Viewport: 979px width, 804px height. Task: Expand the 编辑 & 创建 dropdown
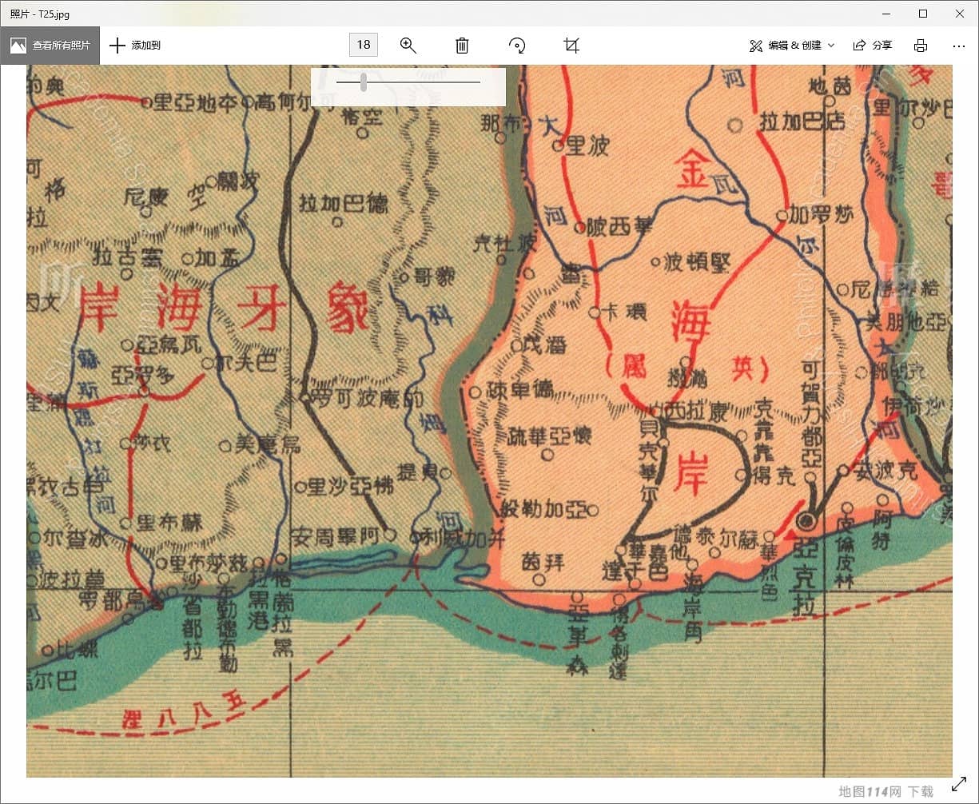tap(791, 46)
